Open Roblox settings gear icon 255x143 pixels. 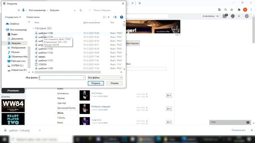click(247, 16)
